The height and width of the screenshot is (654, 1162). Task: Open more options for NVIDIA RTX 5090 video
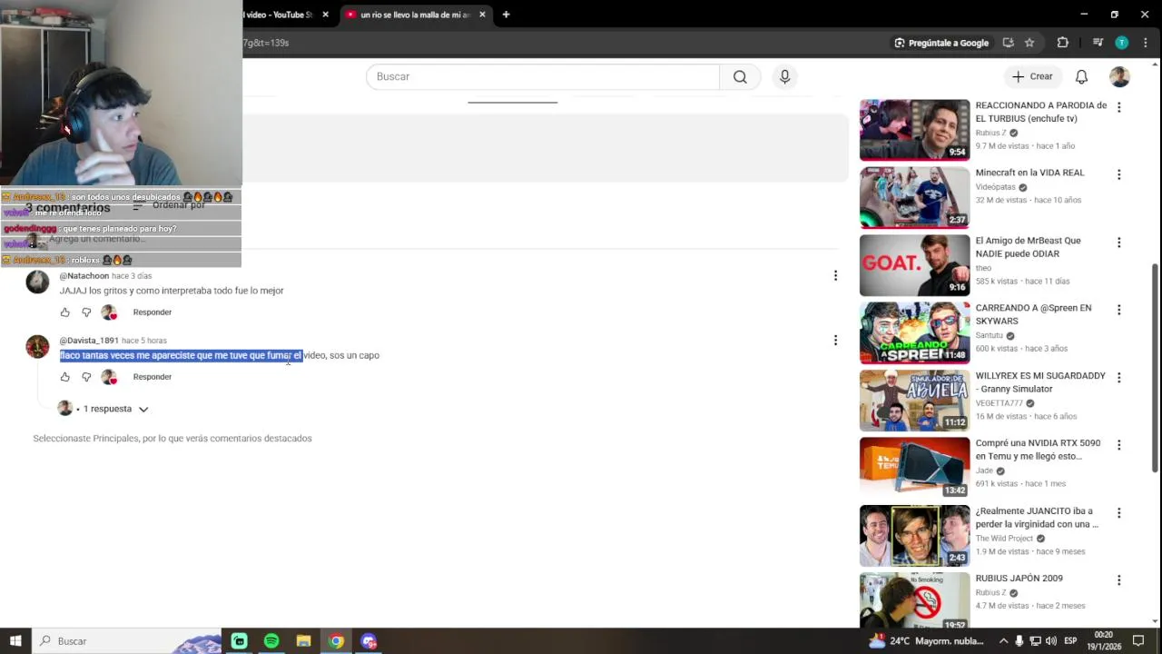pyautogui.click(x=1118, y=445)
